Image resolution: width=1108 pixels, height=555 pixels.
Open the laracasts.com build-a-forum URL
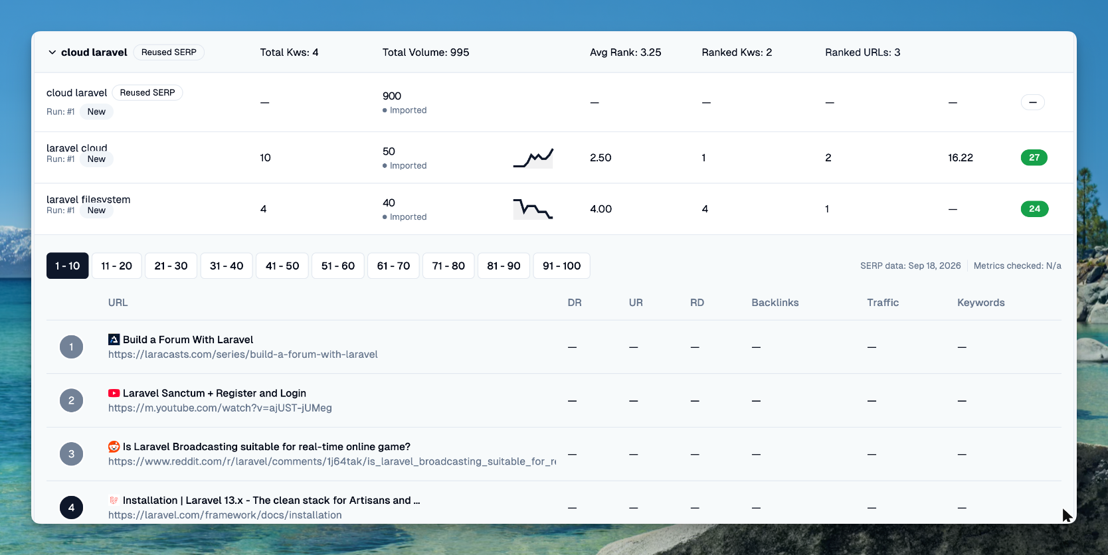(243, 355)
